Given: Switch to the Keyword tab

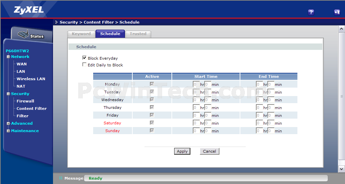Looking at the screenshot, I should point(81,34).
